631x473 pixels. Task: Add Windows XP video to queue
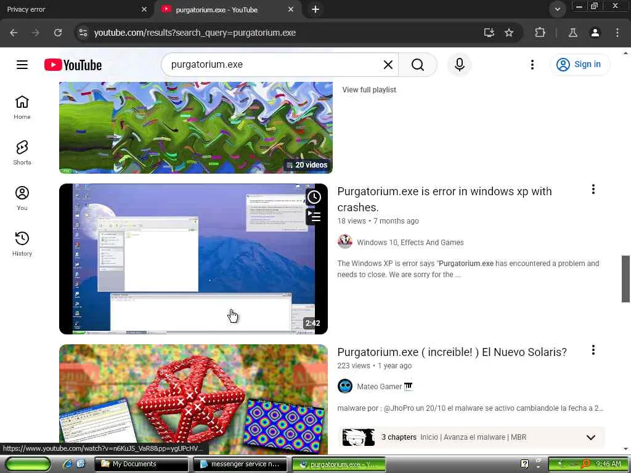point(314,217)
